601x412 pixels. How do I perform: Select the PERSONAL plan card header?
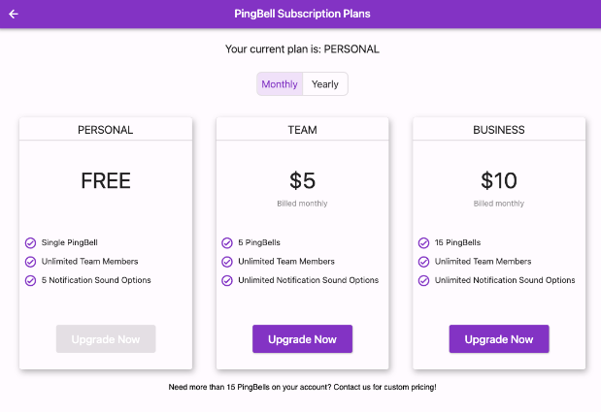[x=106, y=130]
